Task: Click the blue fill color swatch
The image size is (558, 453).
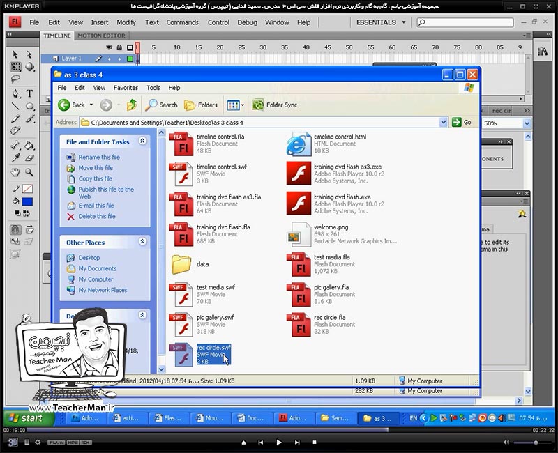Action: [27, 201]
